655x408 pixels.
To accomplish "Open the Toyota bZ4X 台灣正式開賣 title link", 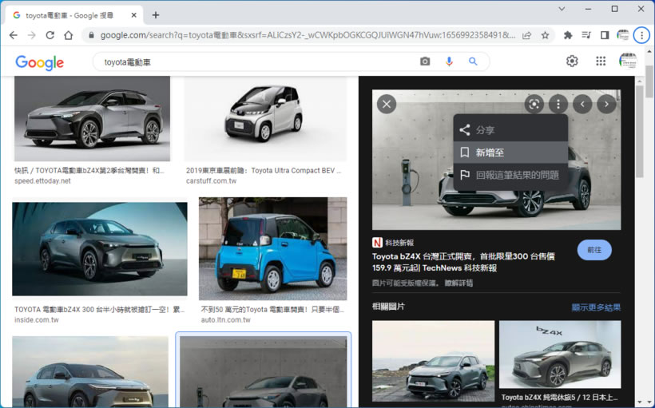I will [x=463, y=262].
